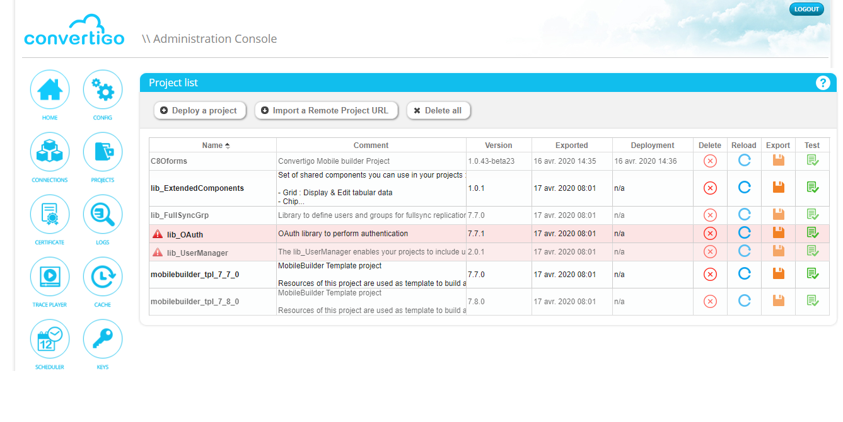Delete the lib_OAuth project
Viewport: 843px width, 422px height.
click(x=710, y=234)
